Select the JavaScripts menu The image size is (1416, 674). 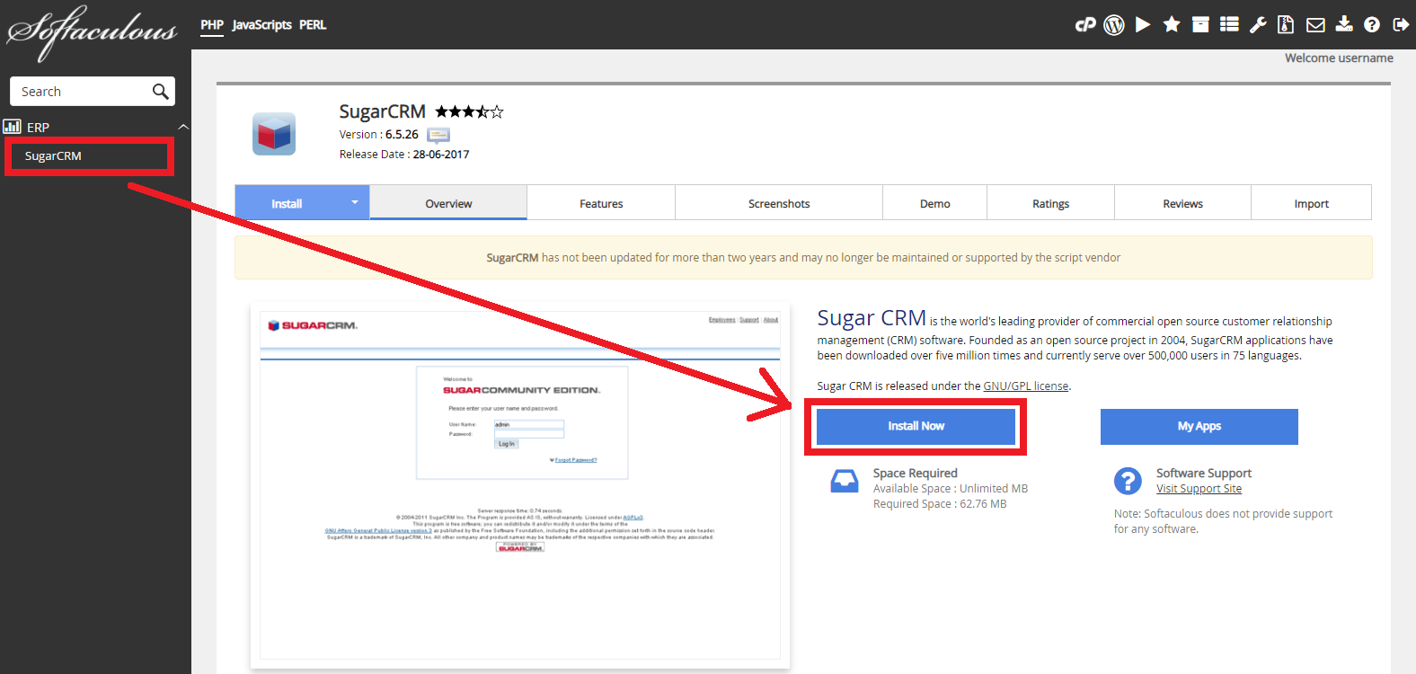pos(261,24)
